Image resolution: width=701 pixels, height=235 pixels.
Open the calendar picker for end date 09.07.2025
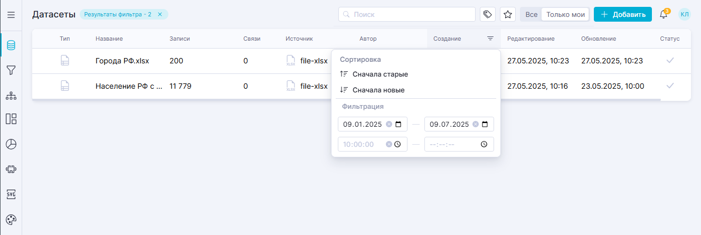(485, 125)
